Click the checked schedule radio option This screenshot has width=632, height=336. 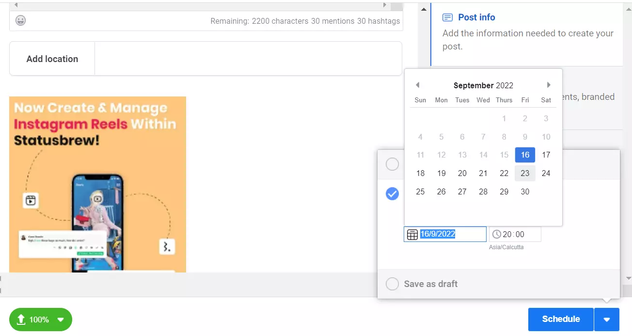[392, 194]
